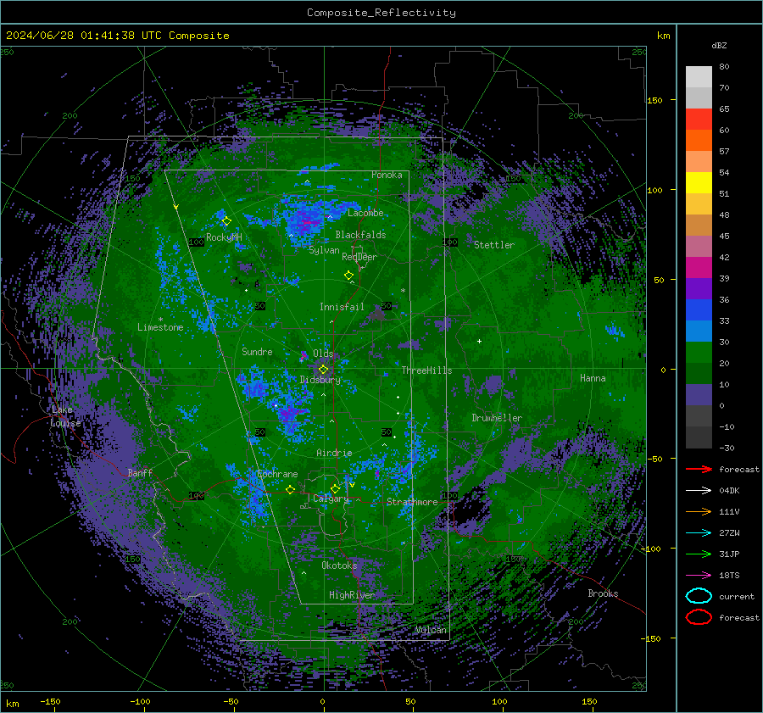
Task: Pick the purple swatch above the 36 label
Action: [x=699, y=288]
